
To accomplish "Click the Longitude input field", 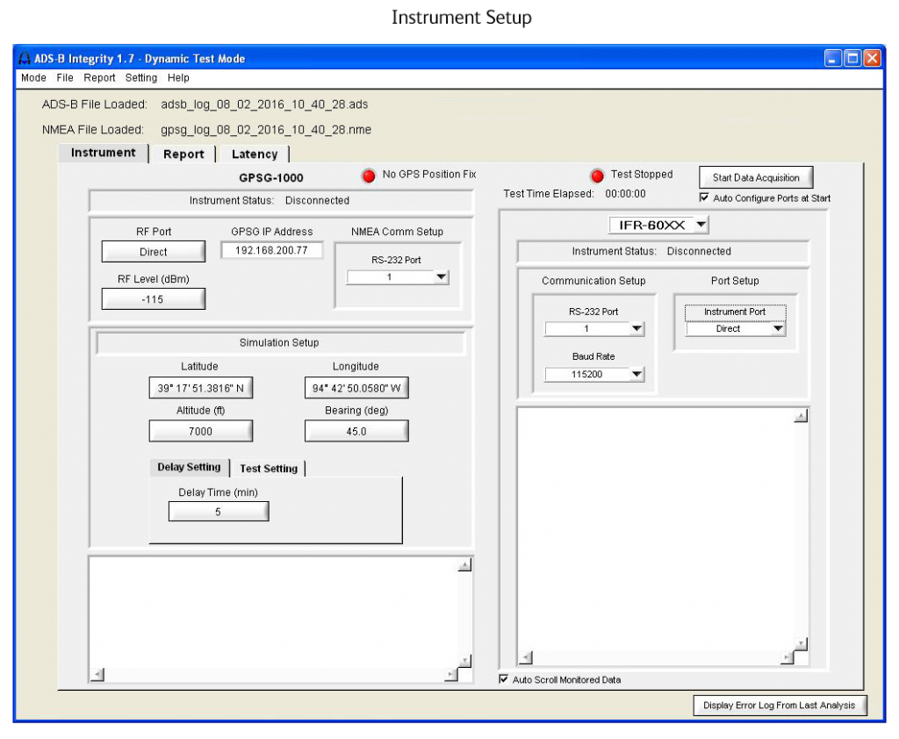I will (x=356, y=388).
